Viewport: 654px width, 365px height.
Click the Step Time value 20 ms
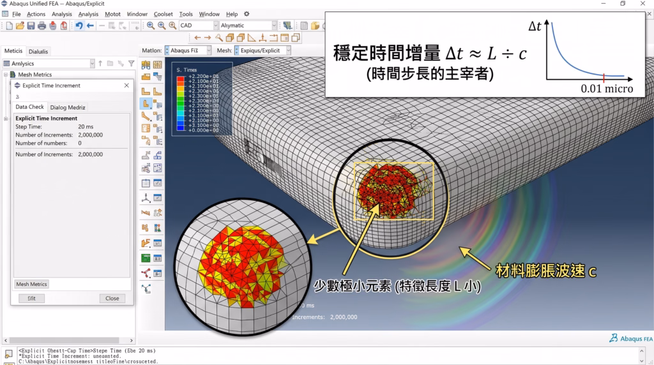pyautogui.click(x=86, y=127)
